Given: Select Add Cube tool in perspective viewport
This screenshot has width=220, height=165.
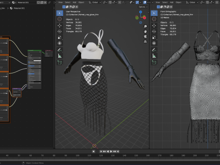Looking at the screenshot, I should [60, 62].
